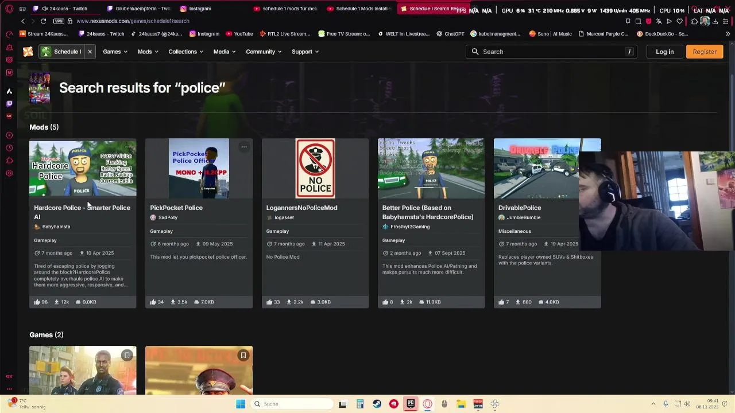Image resolution: width=735 pixels, height=413 pixels.
Task: Open the Suno AI Music bookmark
Action: coord(551,34)
